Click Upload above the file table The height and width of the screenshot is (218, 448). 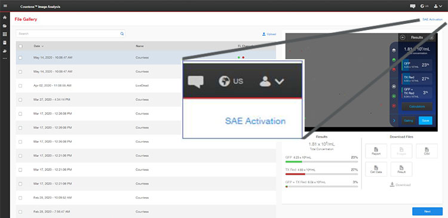[x=269, y=34]
